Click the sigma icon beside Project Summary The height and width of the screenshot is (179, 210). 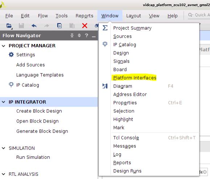[x=105, y=28]
